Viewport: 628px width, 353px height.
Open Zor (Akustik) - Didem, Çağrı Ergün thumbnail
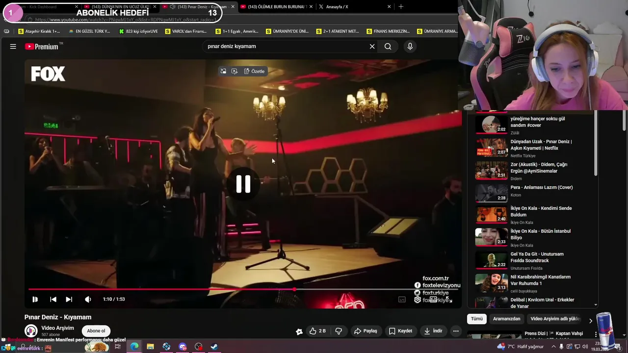491,170
